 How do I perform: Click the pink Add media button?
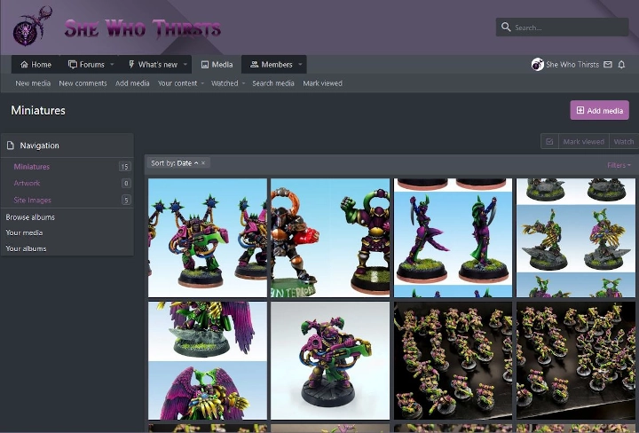599,110
